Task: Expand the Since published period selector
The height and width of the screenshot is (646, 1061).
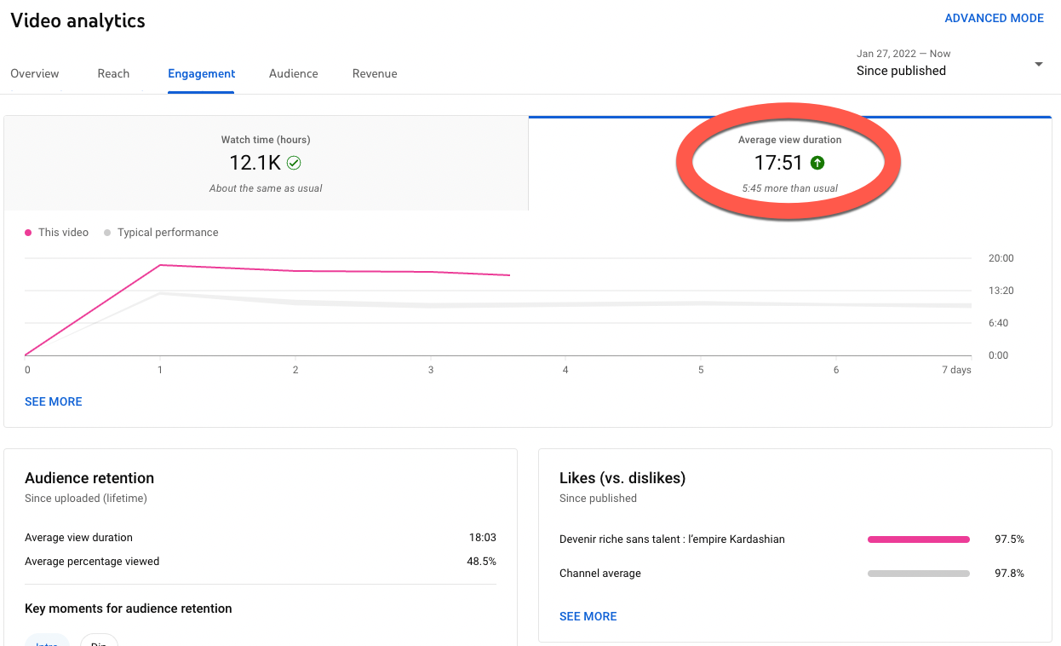Action: 901,71
